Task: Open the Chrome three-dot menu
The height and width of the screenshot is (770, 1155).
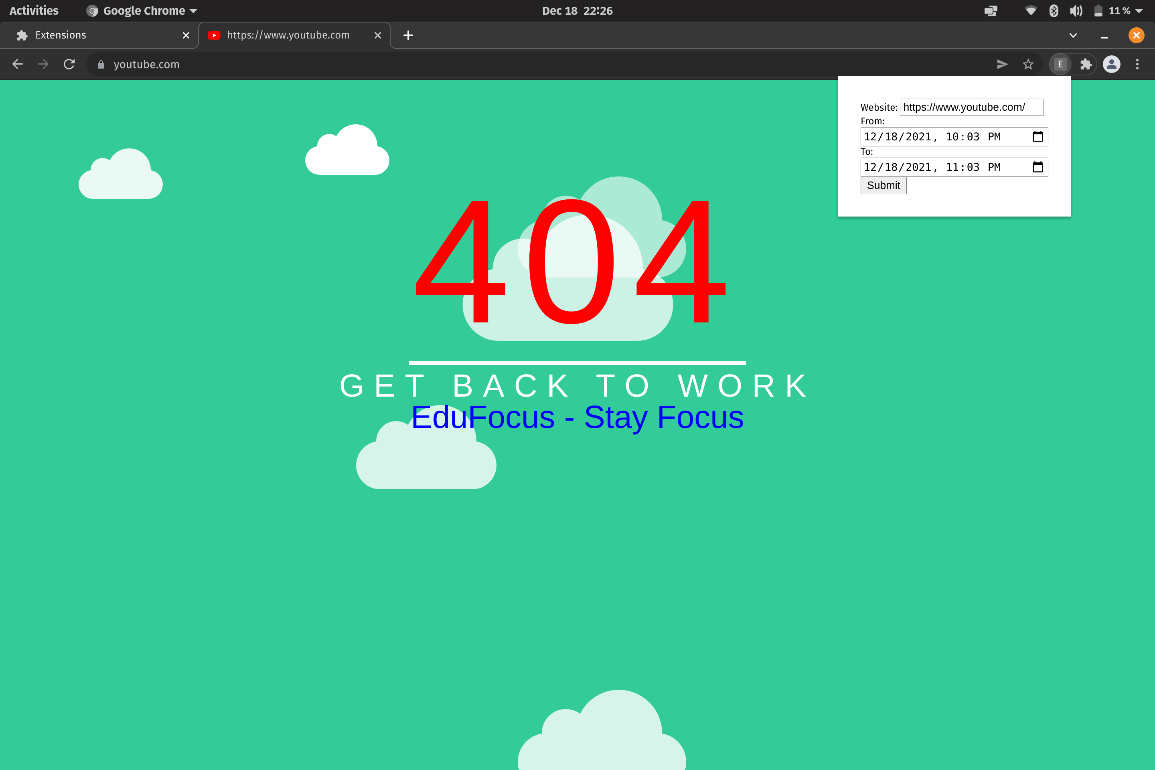Action: pos(1137,64)
